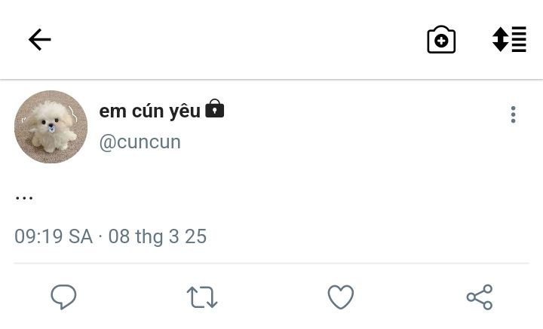
Task: Retweet this post
Action: (202, 297)
